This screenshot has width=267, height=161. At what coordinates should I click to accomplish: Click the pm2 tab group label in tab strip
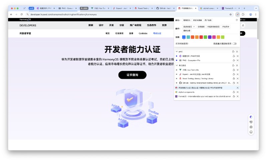[31, 8]
